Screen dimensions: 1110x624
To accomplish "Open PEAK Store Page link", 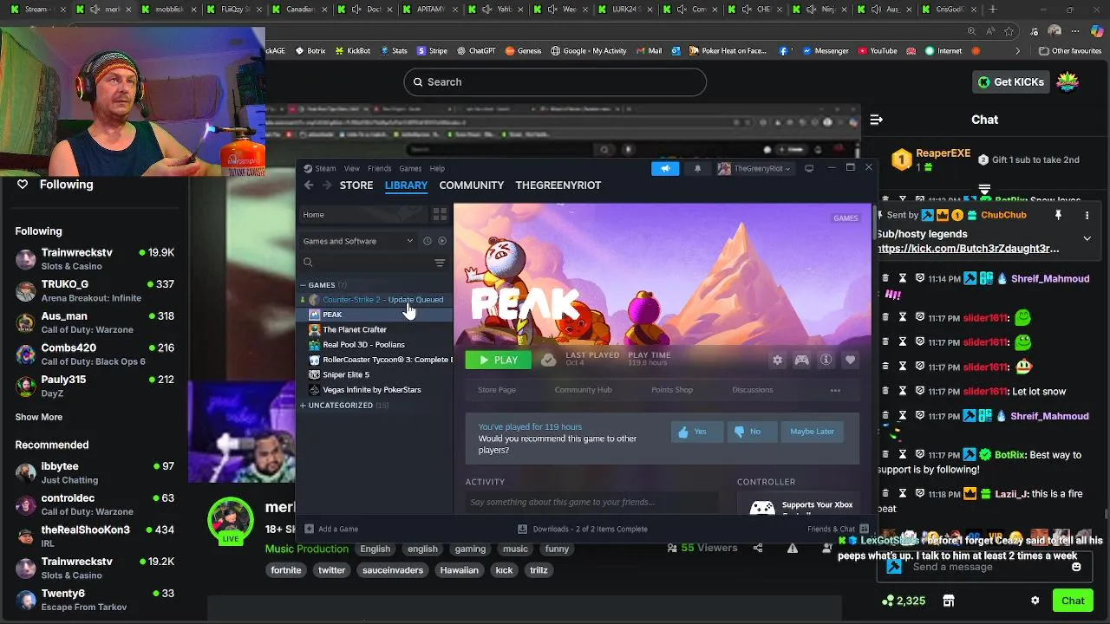I will tap(497, 390).
